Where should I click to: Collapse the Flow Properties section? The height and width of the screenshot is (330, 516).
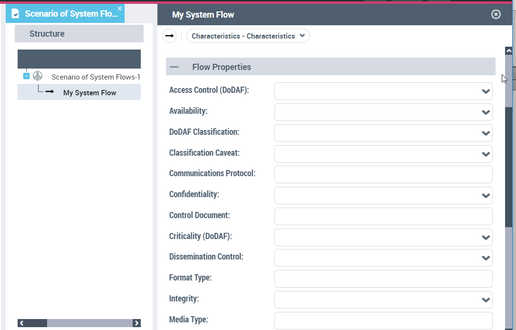tap(174, 67)
